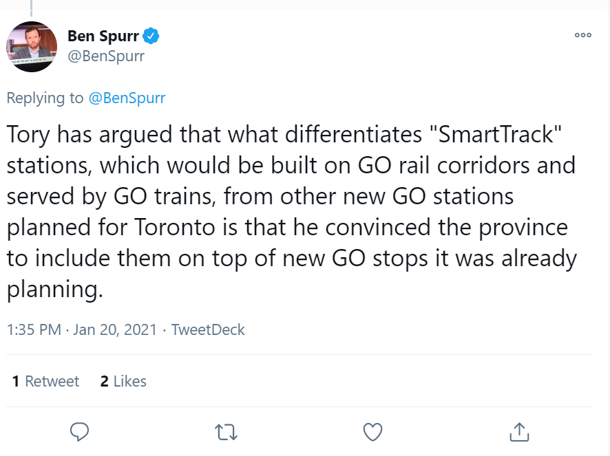Open @BenSpurr mention in Replying to line

[x=127, y=98]
